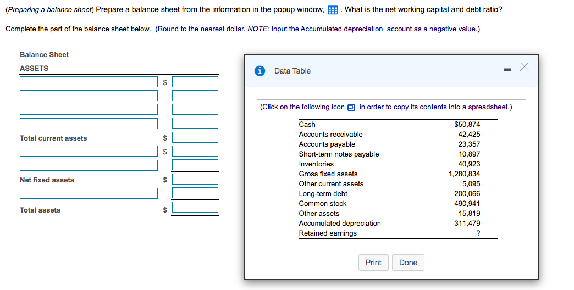Image resolution: width=574 pixels, height=290 pixels.
Task: Close the Data Table popup
Action: click(524, 67)
